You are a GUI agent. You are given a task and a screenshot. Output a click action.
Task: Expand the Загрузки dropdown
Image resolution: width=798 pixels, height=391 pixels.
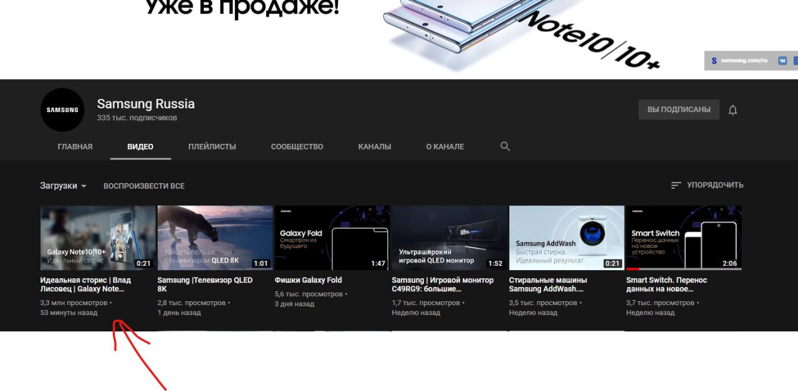click(64, 186)
